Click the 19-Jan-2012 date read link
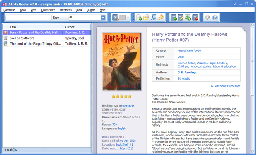Image resolution: width=256 pixels, height=155 pixels. pos(126,148)
